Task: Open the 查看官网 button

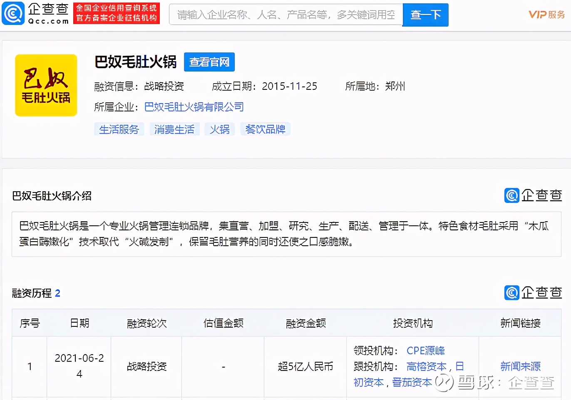Action: coord(209,62)
